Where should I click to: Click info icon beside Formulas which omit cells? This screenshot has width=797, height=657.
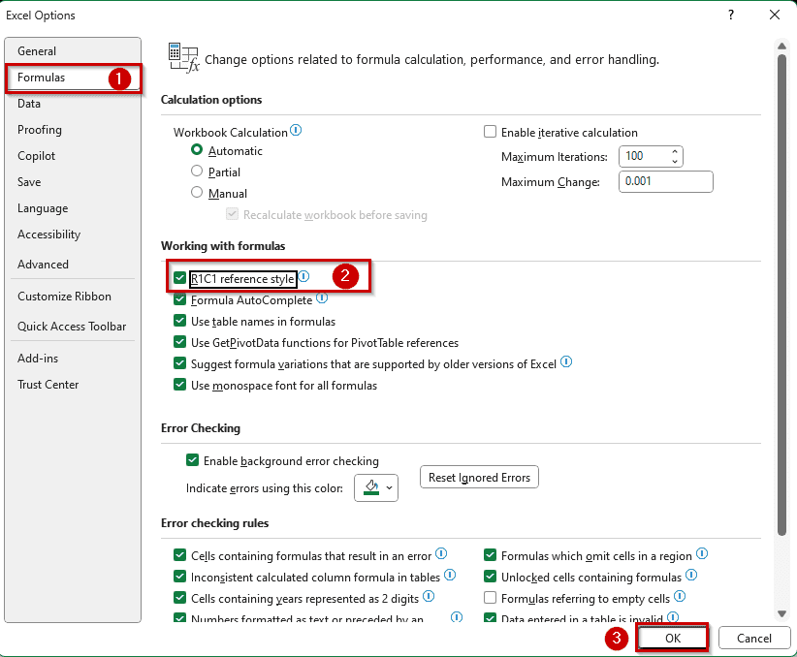pos(702,554)
